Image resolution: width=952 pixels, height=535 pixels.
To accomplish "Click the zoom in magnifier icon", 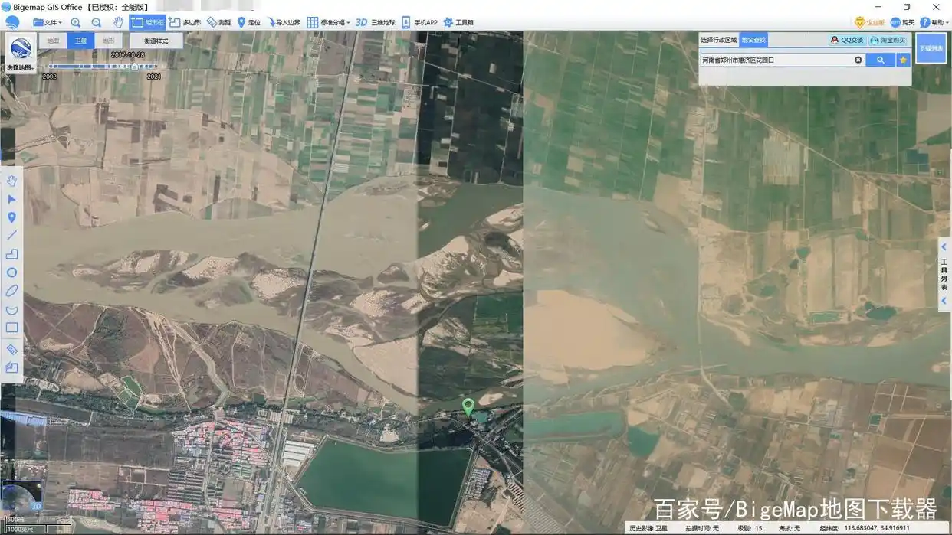I will pos(75,22).
